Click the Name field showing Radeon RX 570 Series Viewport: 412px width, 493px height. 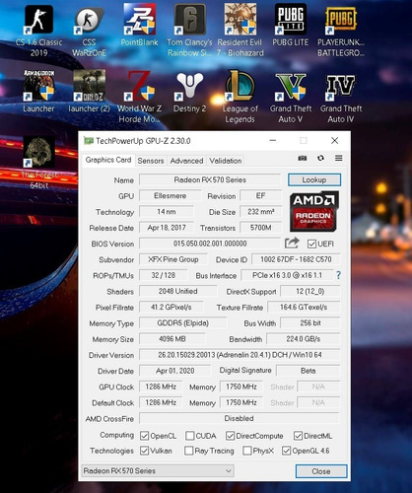click(x=210, y=179)
